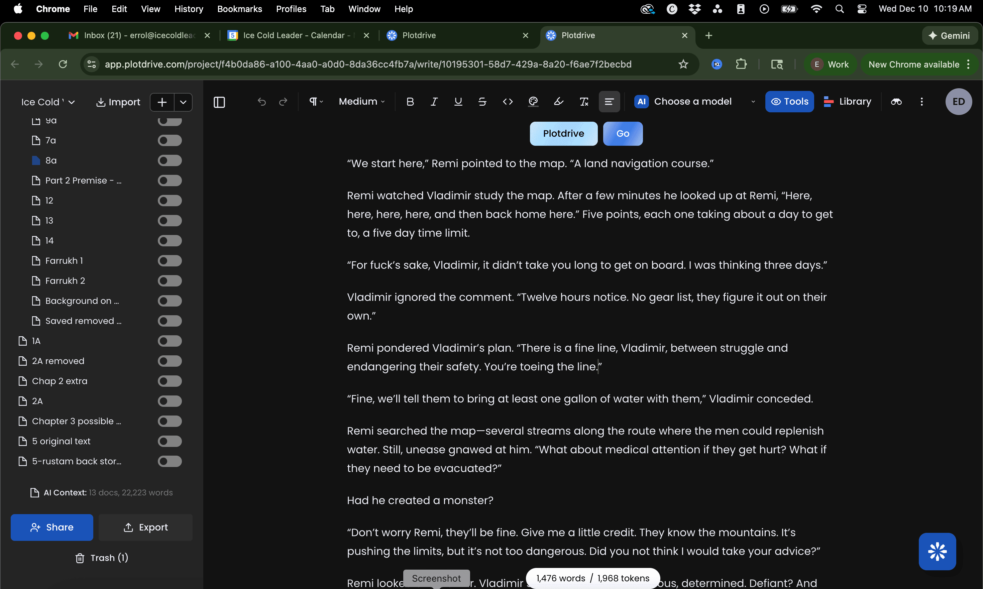Image resolution: width=983 pixels, height=589 pixels.
Task: Insert inline code formatting
Action: (x=507, y=102)
